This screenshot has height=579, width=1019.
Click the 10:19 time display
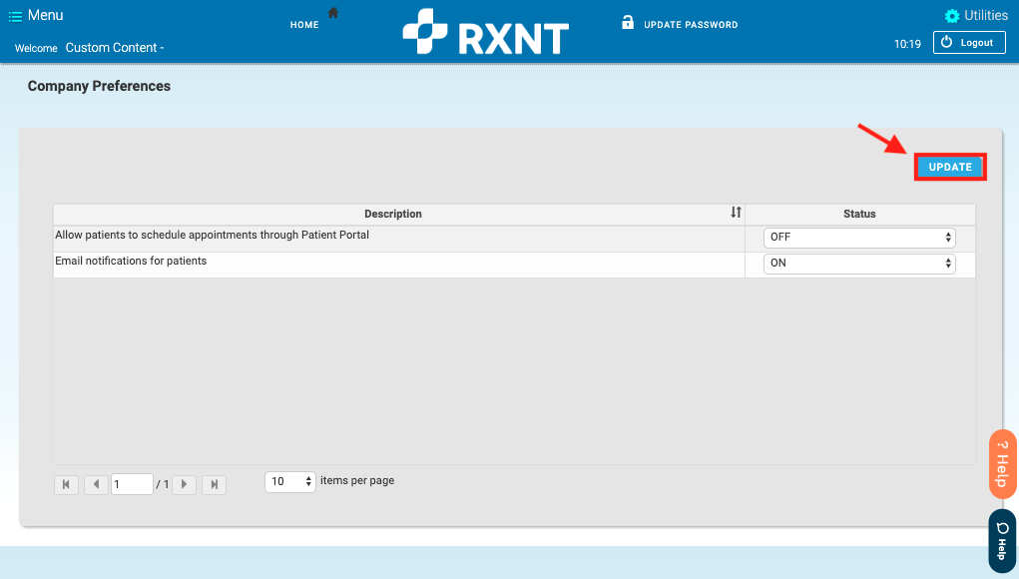pyautogui.click(x=907, y=44)
